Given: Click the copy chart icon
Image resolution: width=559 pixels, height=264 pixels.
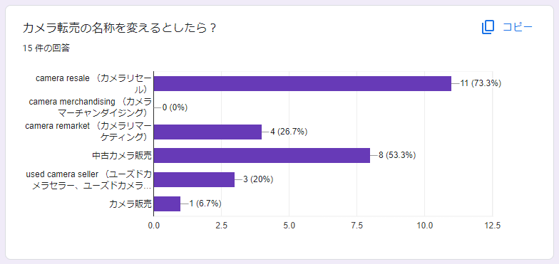Looking at the screenshot, I should pos(488,27).
